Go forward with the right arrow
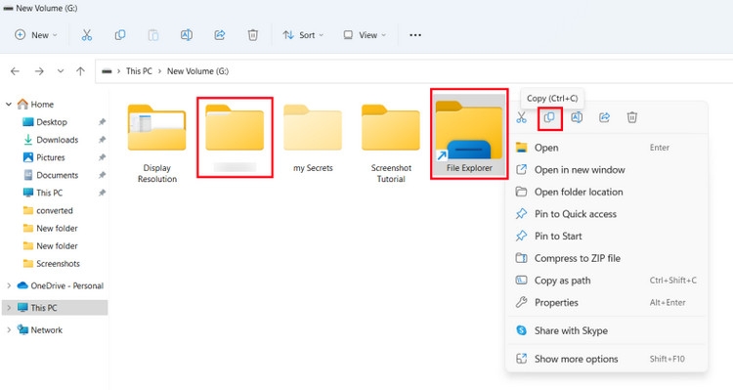This screenshot has width=733, height=390. 39,71
